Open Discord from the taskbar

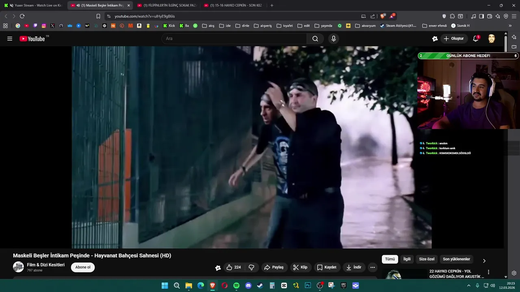click(248, 286)
